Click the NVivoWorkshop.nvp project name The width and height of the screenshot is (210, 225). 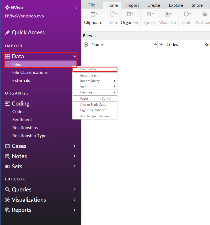[24, 16]
